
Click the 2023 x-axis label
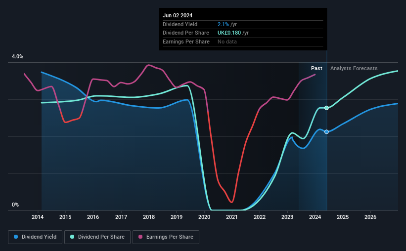[287, 217]
